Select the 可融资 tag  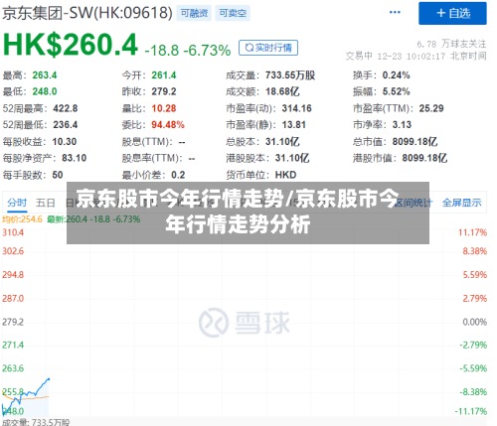194,13
